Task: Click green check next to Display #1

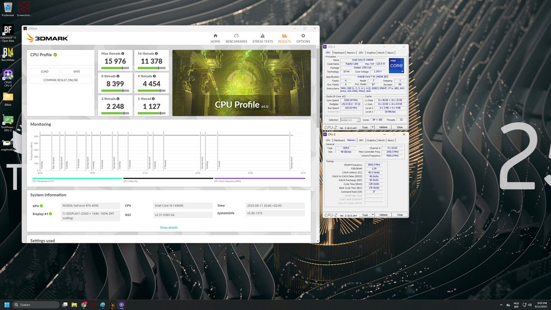Action: click(50, 214)
